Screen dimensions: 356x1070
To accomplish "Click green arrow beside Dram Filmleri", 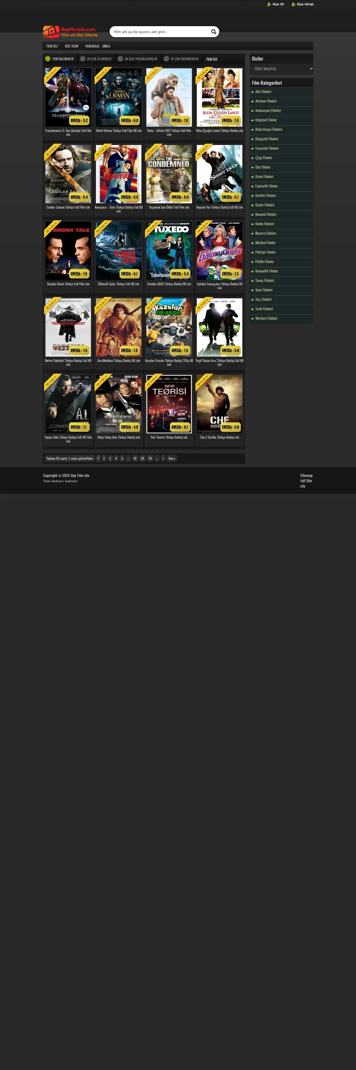I will [x=252, y=177].
